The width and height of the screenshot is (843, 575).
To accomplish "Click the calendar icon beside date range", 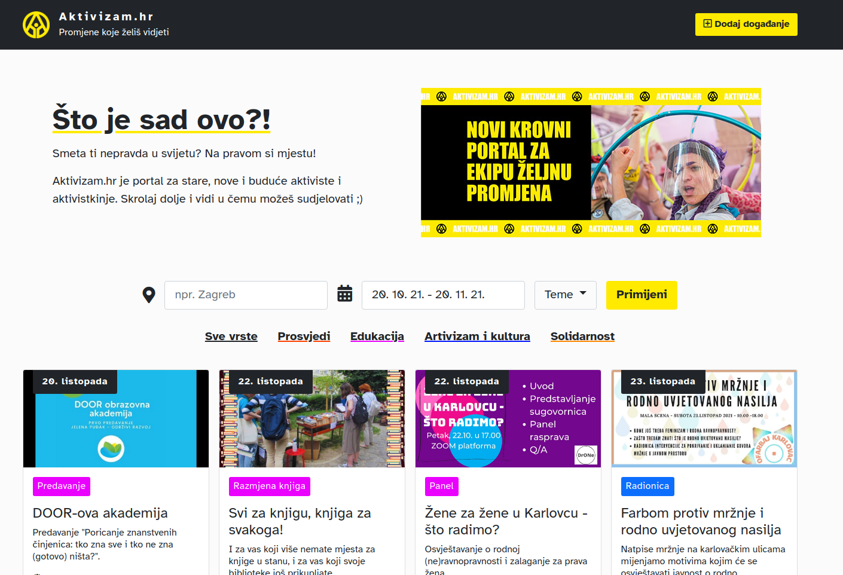I will pyautogui.click(x=345, y=293).
